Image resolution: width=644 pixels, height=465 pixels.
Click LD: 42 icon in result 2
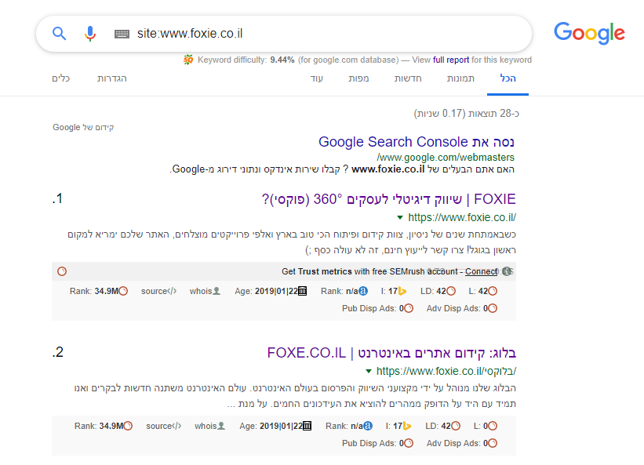point(456,426)
